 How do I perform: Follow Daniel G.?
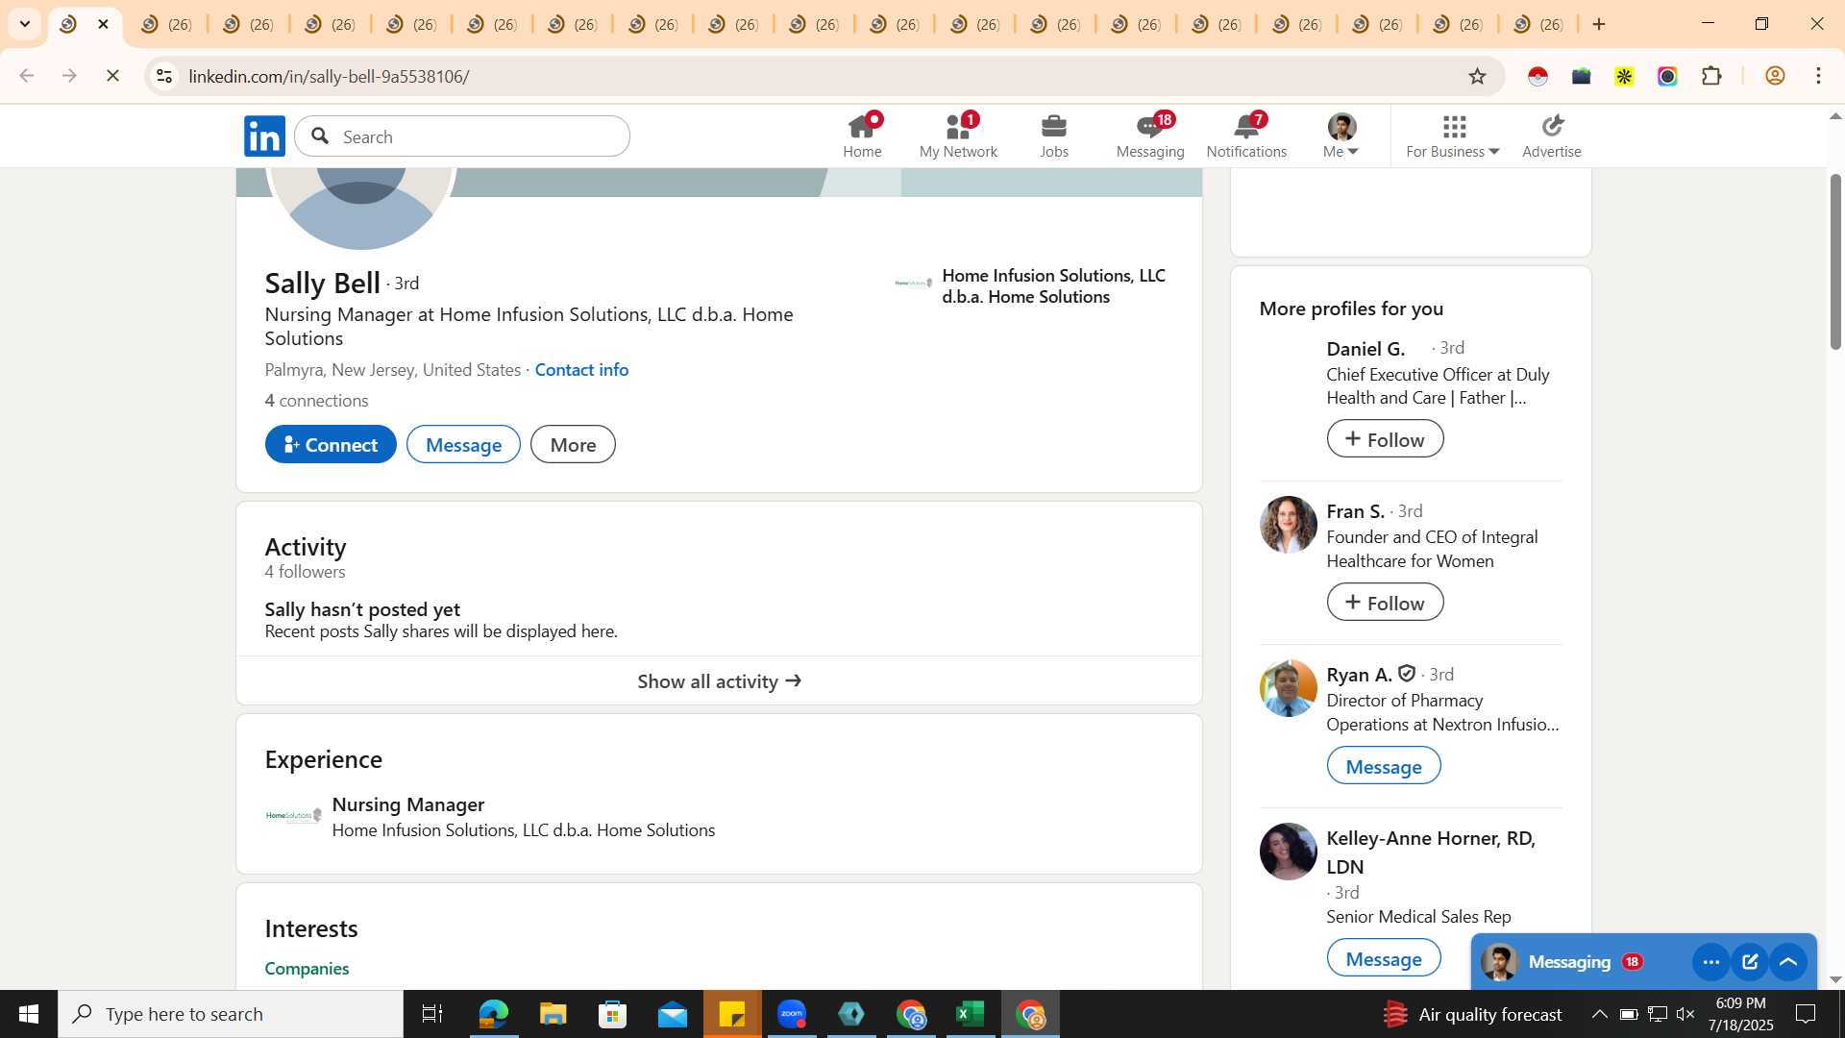pyautogui.click(x=1385, y=439)
